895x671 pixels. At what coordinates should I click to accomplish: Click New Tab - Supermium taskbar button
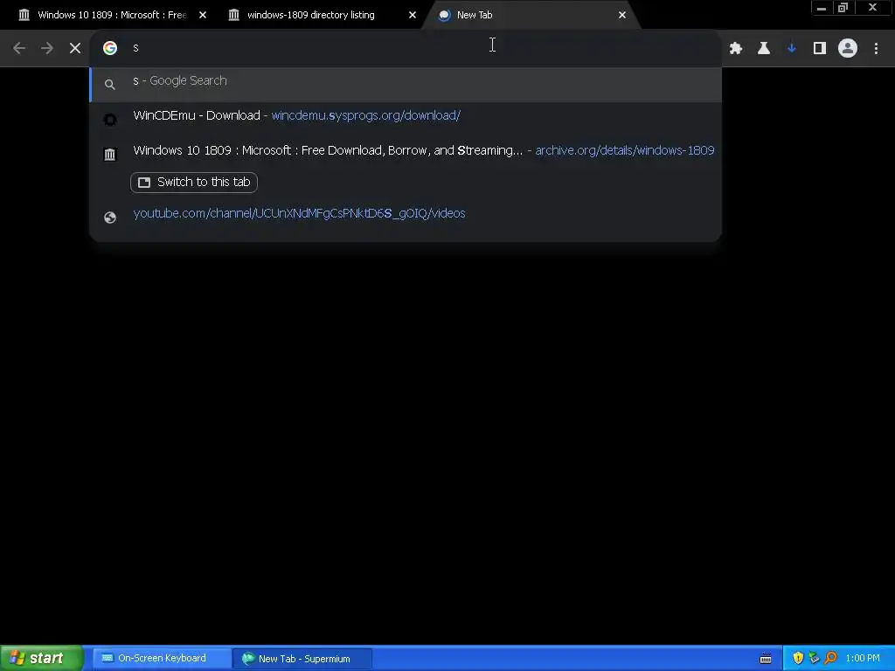[302, 659]
